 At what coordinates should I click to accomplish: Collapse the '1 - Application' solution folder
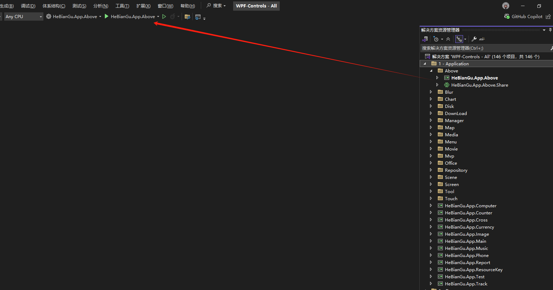pyautogui.click(x=424, y=64)
